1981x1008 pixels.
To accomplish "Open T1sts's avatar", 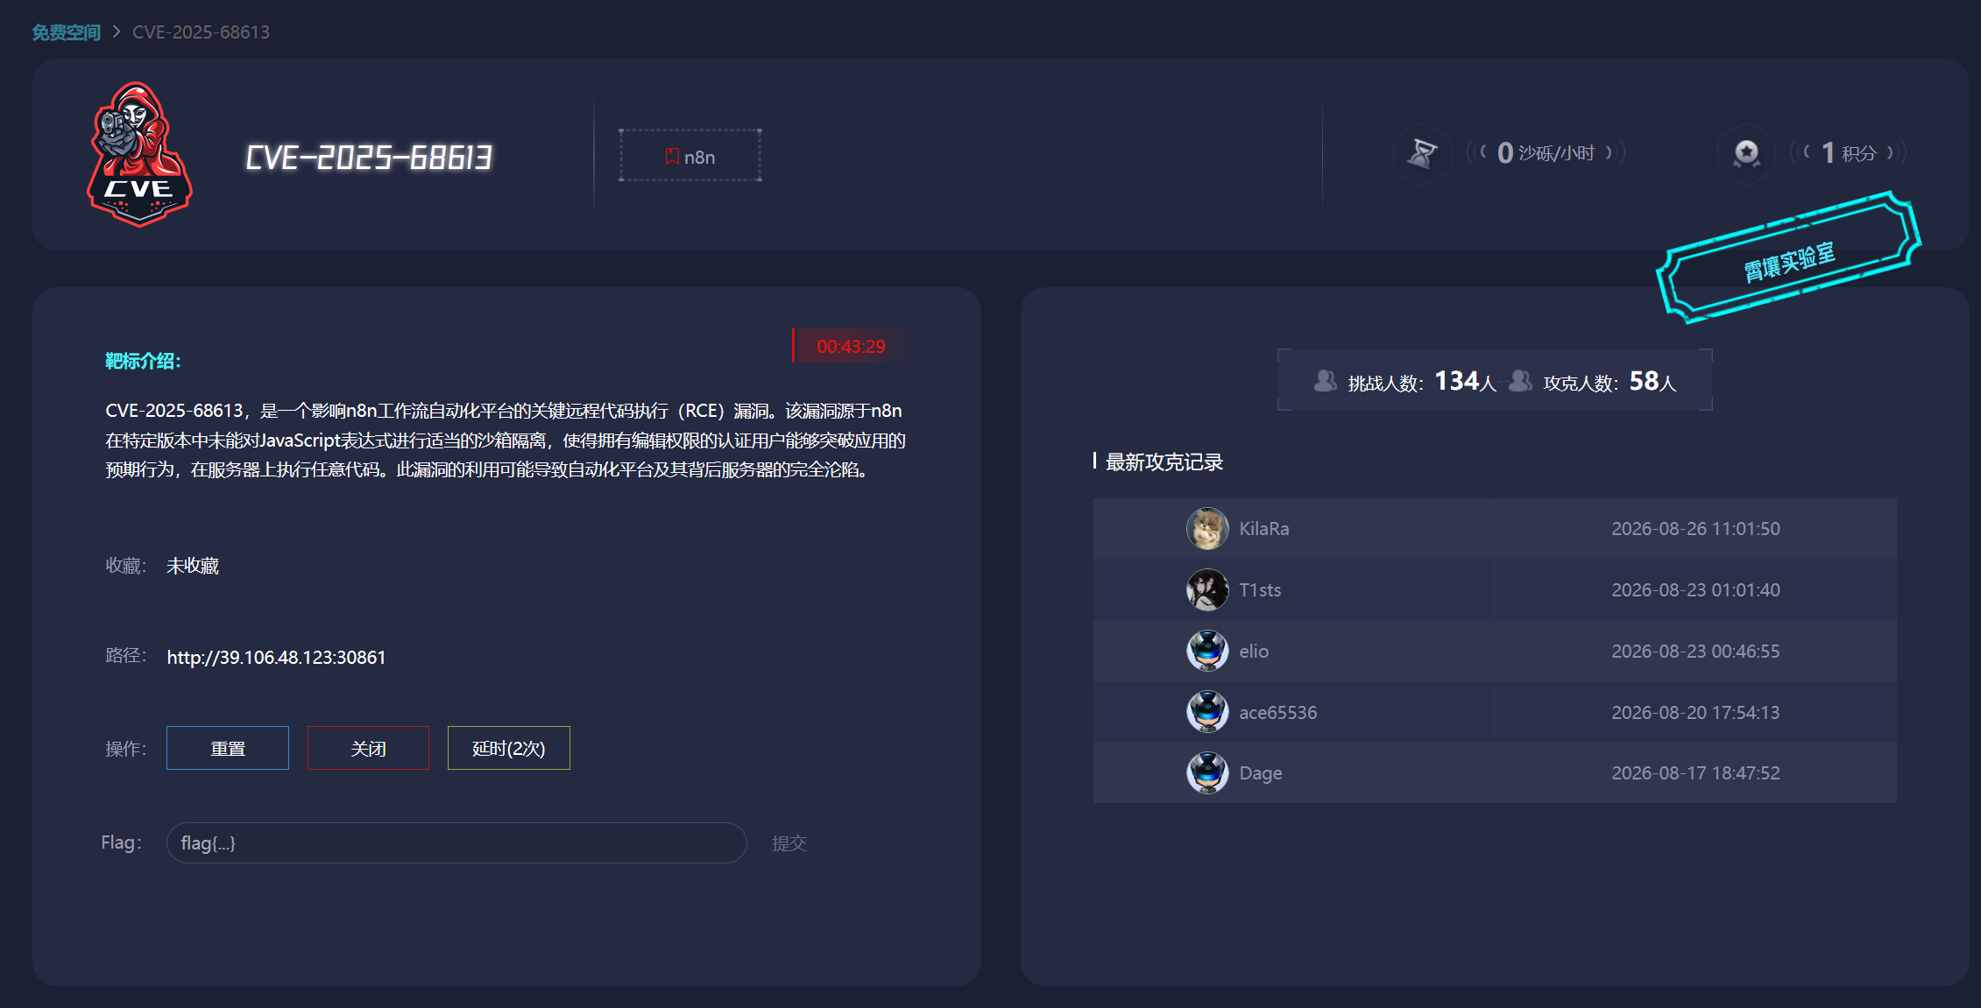I will (1207, 590).
